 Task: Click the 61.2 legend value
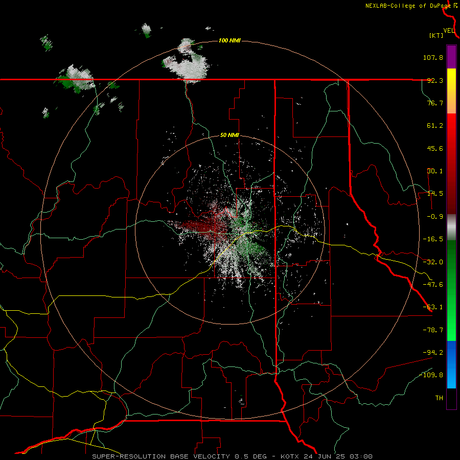[x=435, y=126]
